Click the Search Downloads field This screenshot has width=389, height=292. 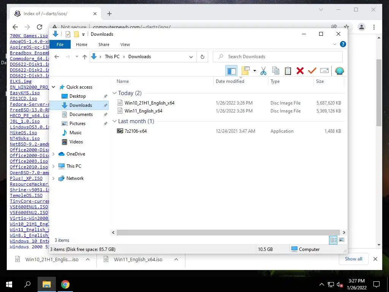point(278,57)
